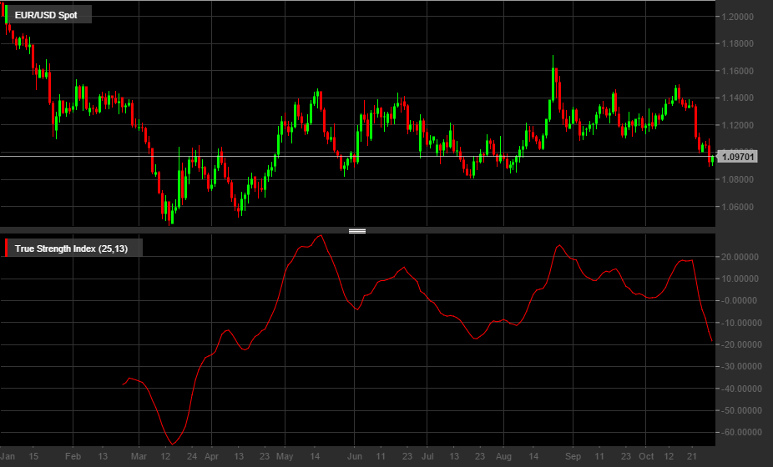Viewport: 773px width, 467px height.
Task: Click the 1.16000 price axis label
Action: click(737, 71)
